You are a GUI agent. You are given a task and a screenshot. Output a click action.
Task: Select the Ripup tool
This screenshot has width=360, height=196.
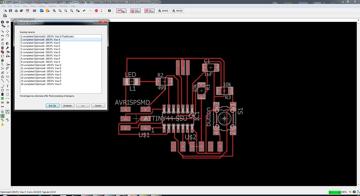[8, 81]
